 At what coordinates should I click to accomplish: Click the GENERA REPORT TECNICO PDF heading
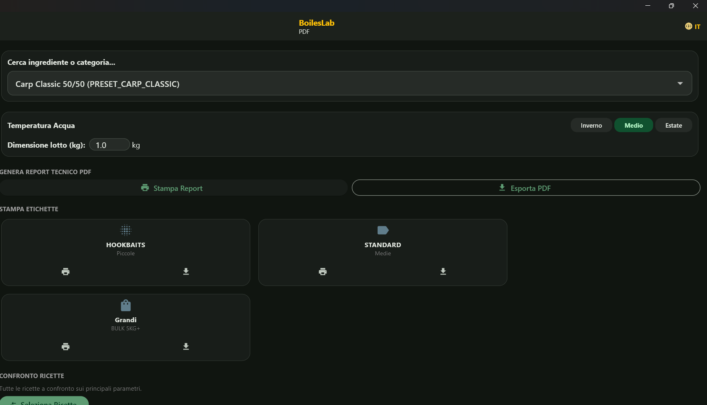tap(45, 172)
